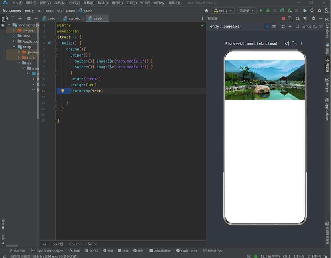The image size is (331, 258).
Task: Switch to the c.ets editor tab
Action: [x=51, y=18]
